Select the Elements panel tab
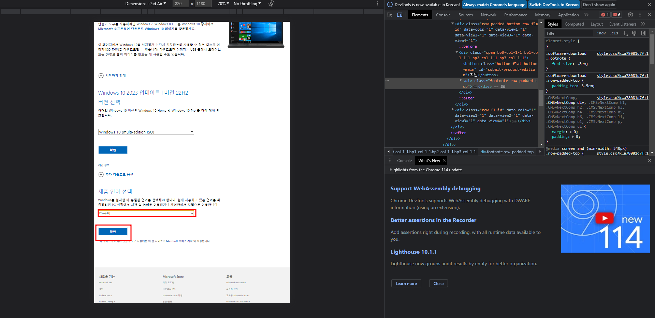This screenshot has height=318, width=655. [x=420, y=15]
